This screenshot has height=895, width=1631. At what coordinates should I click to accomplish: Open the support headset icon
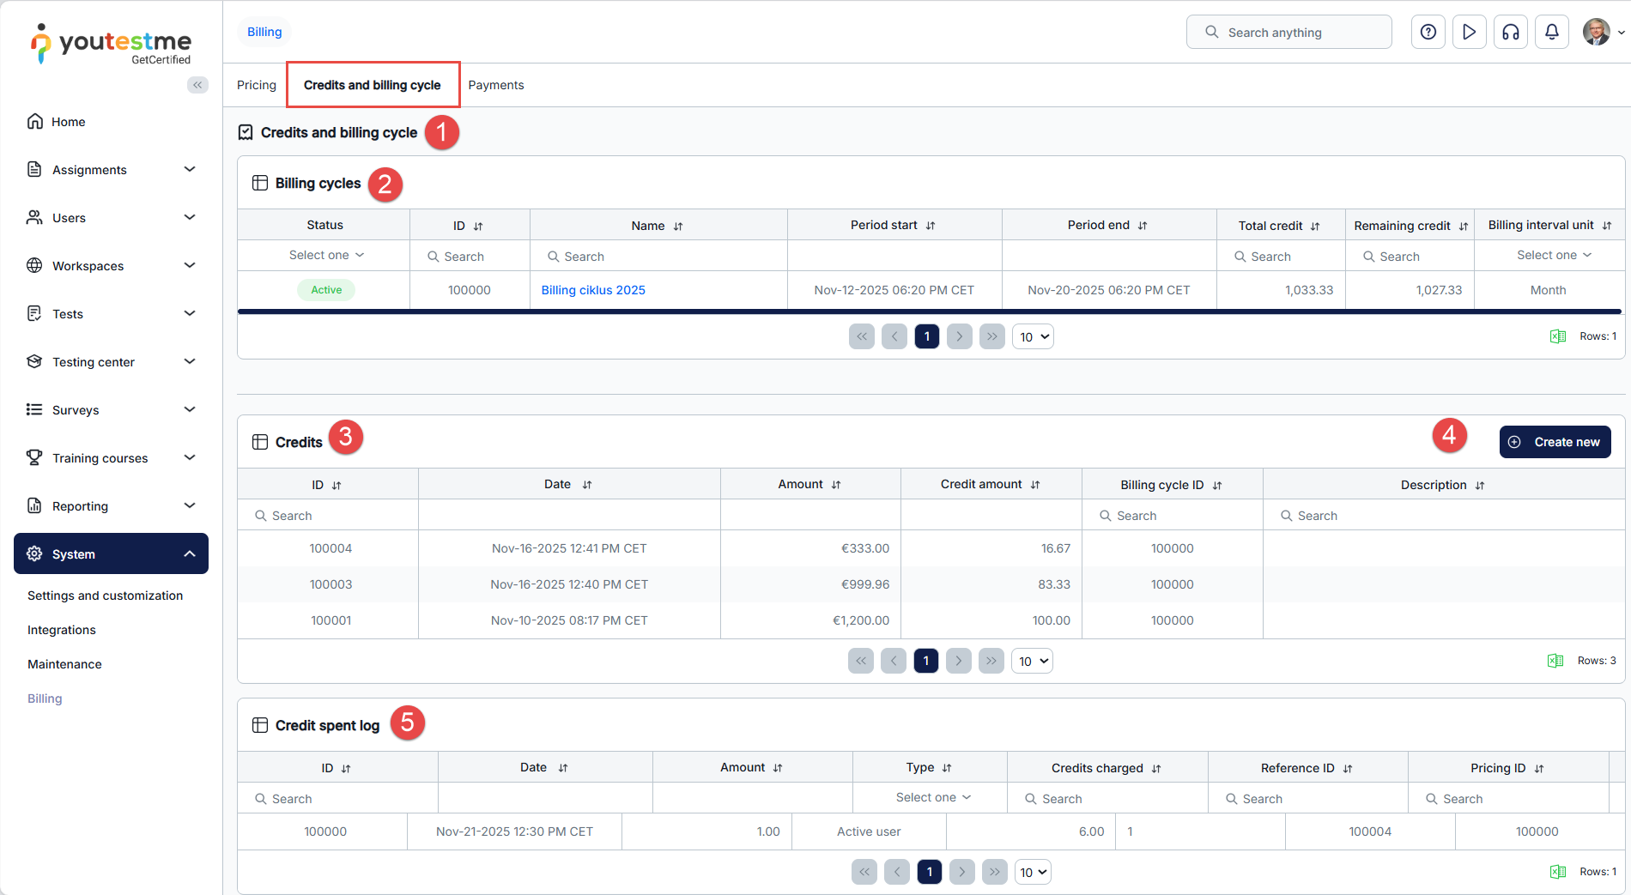click(1511, 32)
